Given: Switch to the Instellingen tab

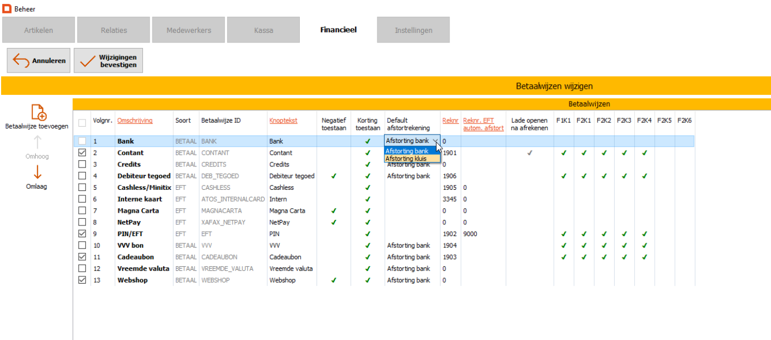Looking at the screenshot, I should click(x=413, y=30).
